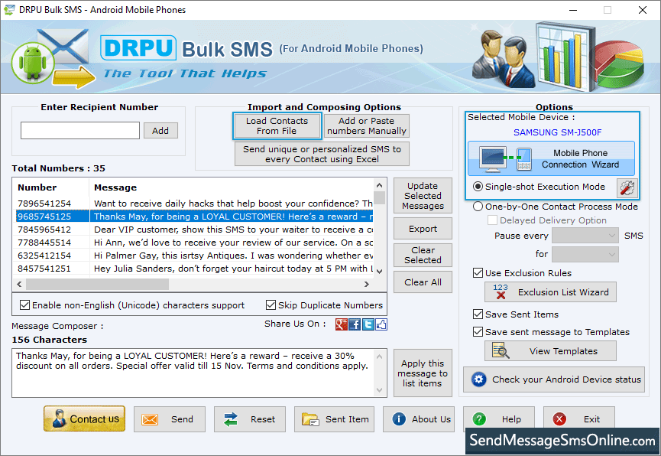The width and height of the screenshot is (661, 456).
Task: Toggle Delayed Delivery Option checkbox
Action: coord(492,220)
